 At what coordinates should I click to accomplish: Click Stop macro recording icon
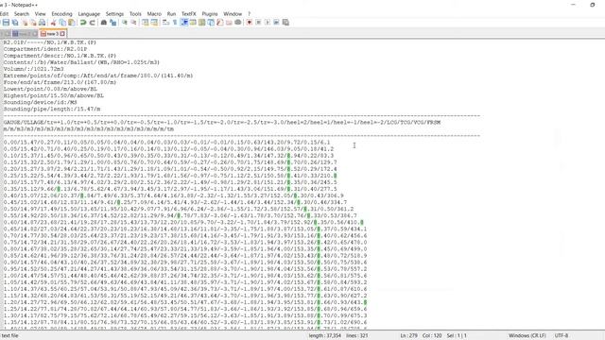(258, 23)
